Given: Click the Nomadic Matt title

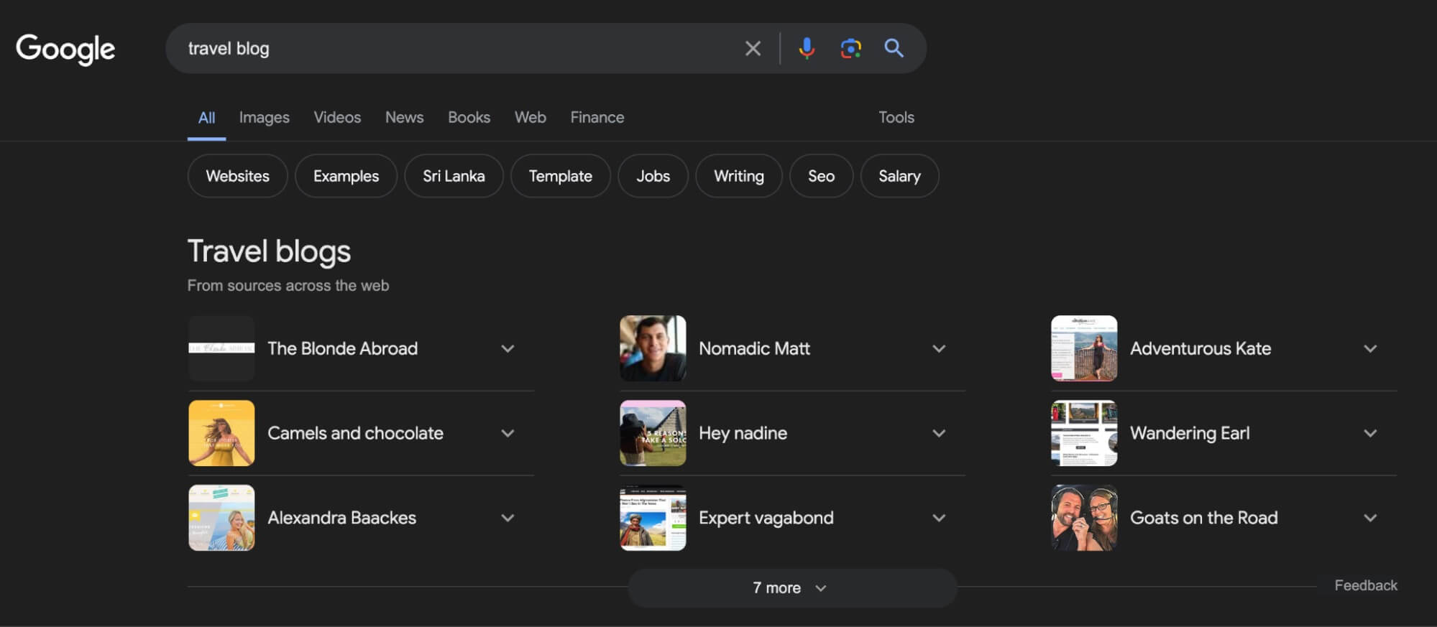Looking at the screenshot, I should tap(754, 348).
